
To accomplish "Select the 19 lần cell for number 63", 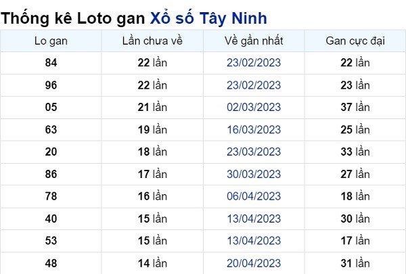I will [x=152, y=130].
